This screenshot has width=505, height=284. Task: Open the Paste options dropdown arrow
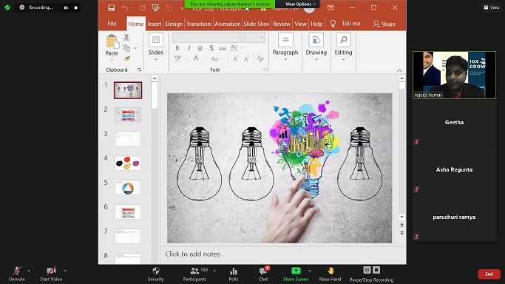coord(112,60)
